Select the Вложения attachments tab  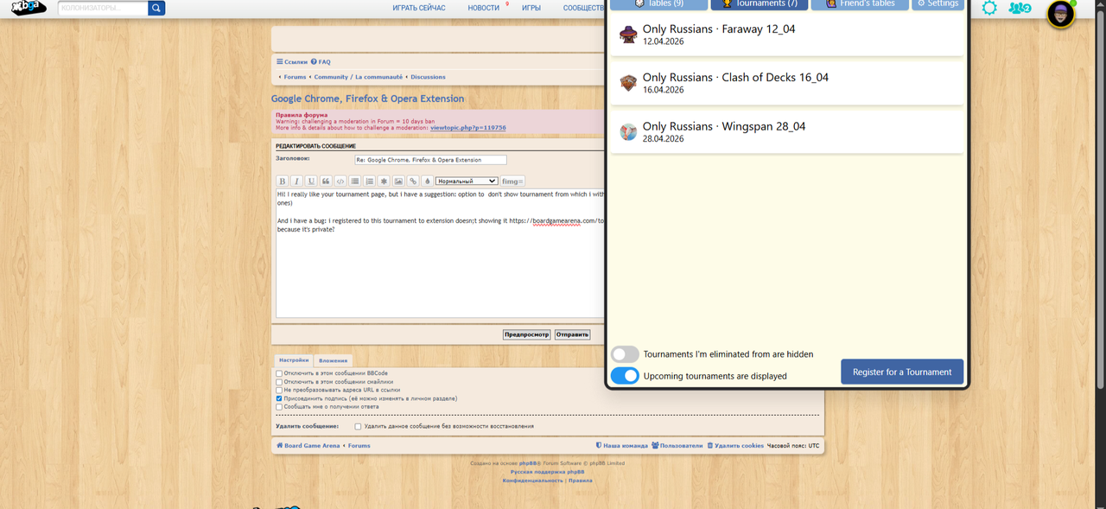[x=334, y=360]
